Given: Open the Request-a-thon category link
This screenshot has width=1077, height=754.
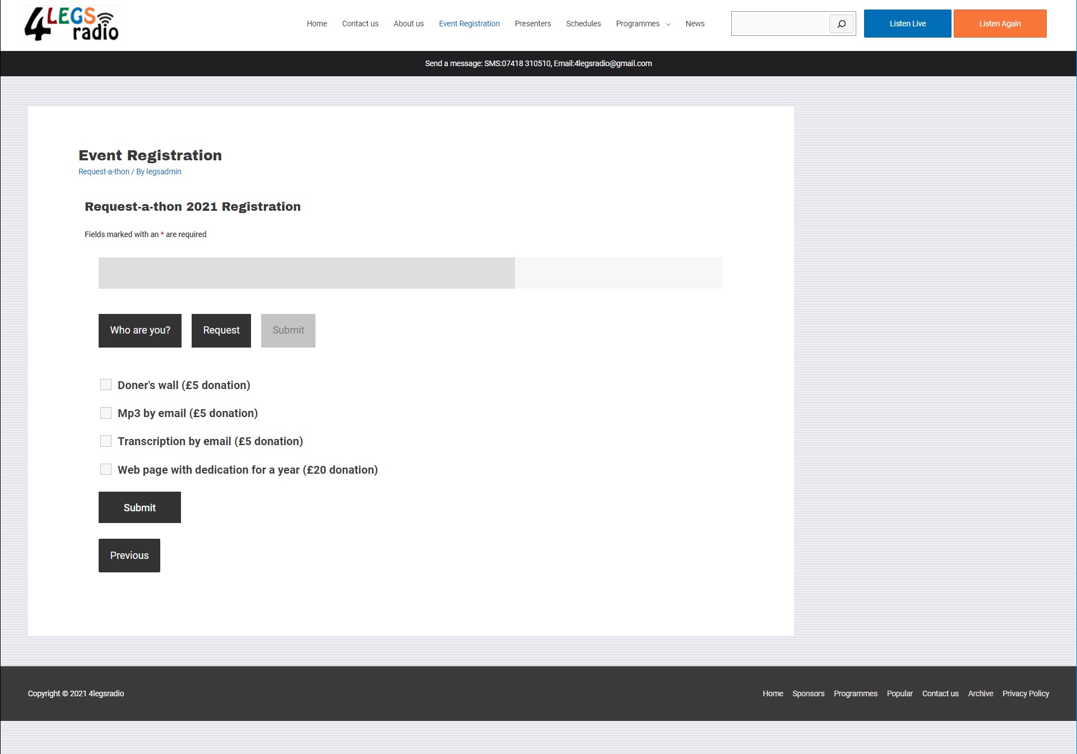Looking at the screenshot, I should coord(104,172).
